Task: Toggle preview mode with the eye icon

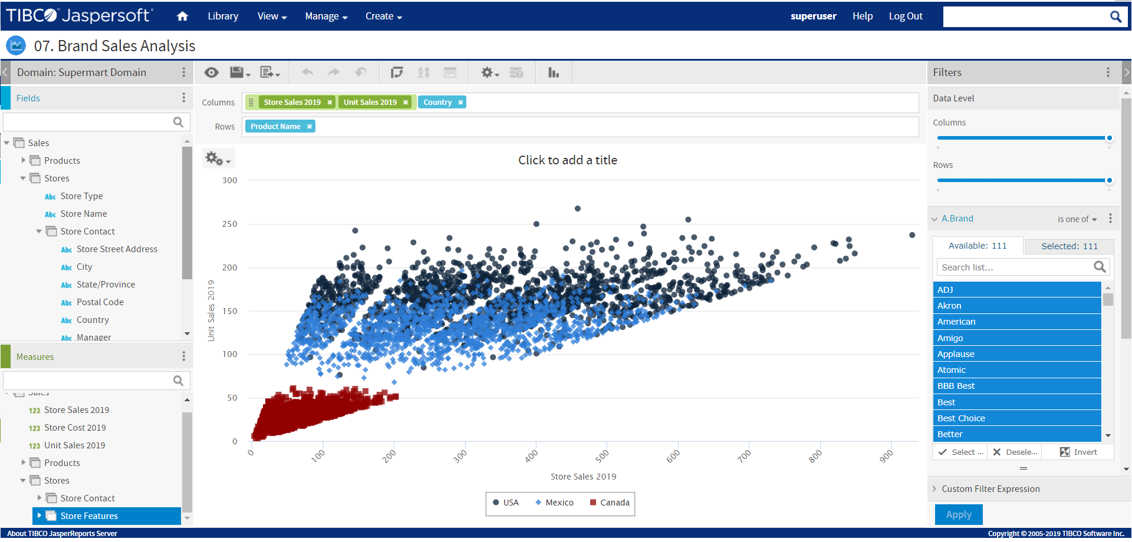Action: click(x=211, y=72)
